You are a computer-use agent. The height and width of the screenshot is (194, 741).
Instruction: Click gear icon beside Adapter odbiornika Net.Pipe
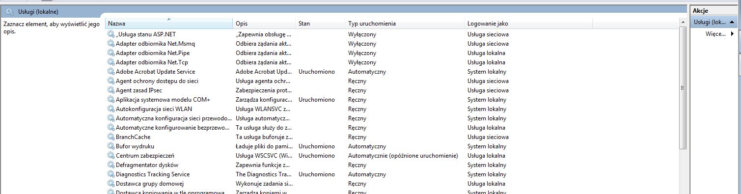[110, 53]
